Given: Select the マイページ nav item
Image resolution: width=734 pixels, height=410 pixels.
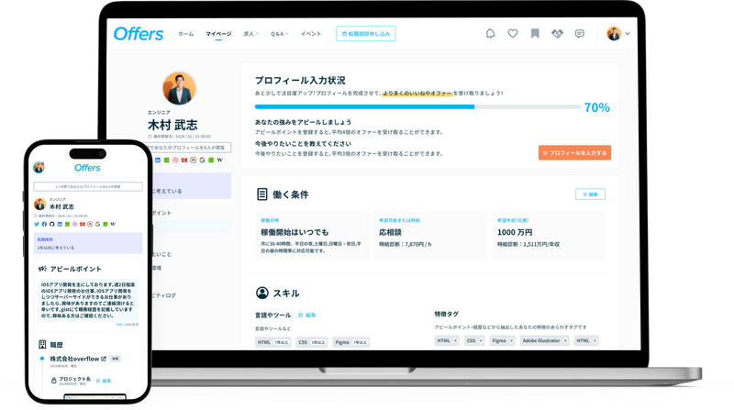Looking at the screenshot, I should coord(218,34).
